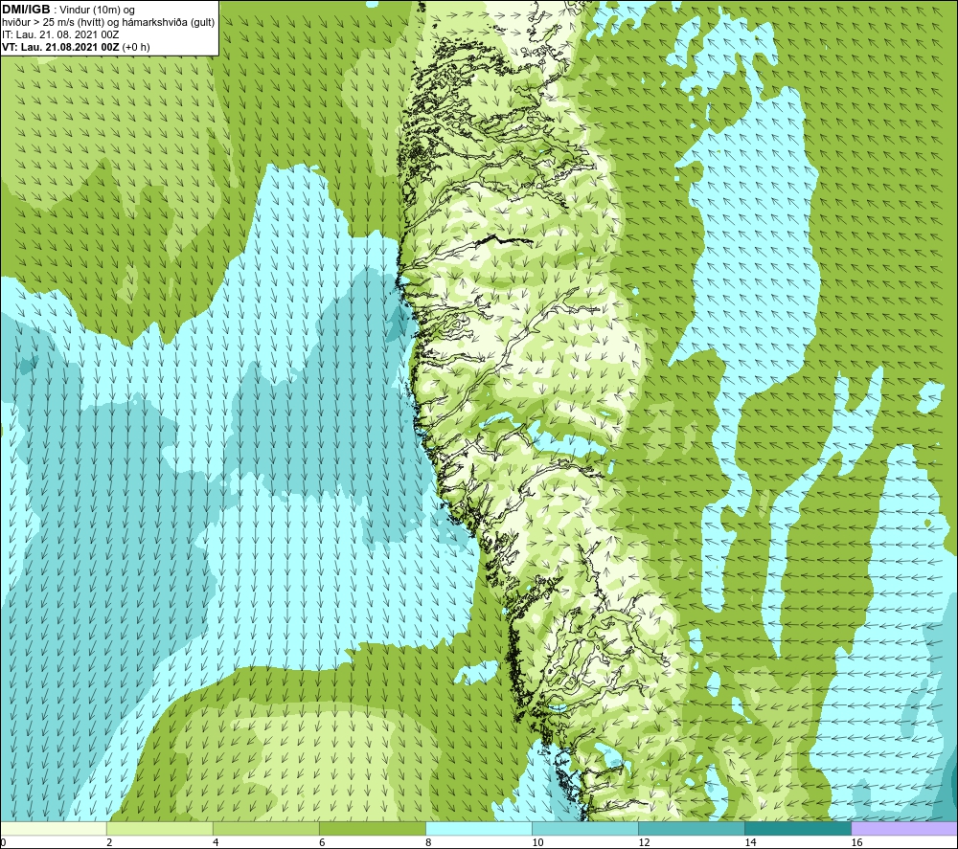Click the light green 2–4 m/s legend swatch
This screenshot has width=958, height=849.
pyautogui.click(x=159, y=828)
